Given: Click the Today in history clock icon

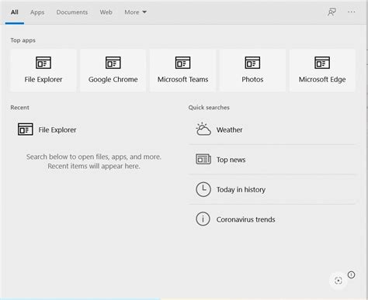Looking at the screenshot, I should (203, 189).
